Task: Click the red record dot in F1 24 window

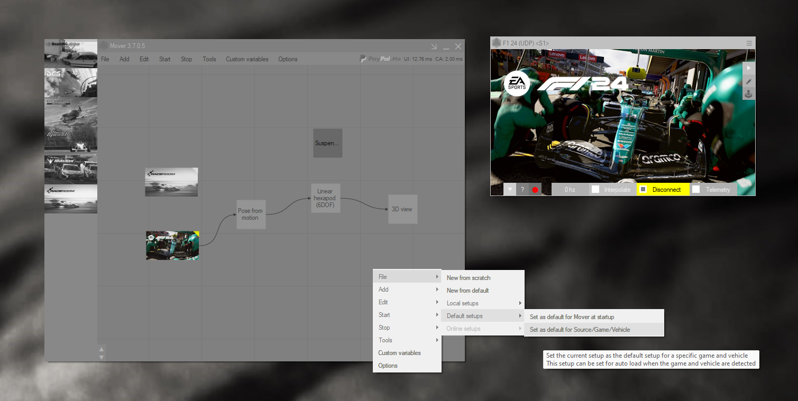Action: pyautogui.click(x=535, y=190)
